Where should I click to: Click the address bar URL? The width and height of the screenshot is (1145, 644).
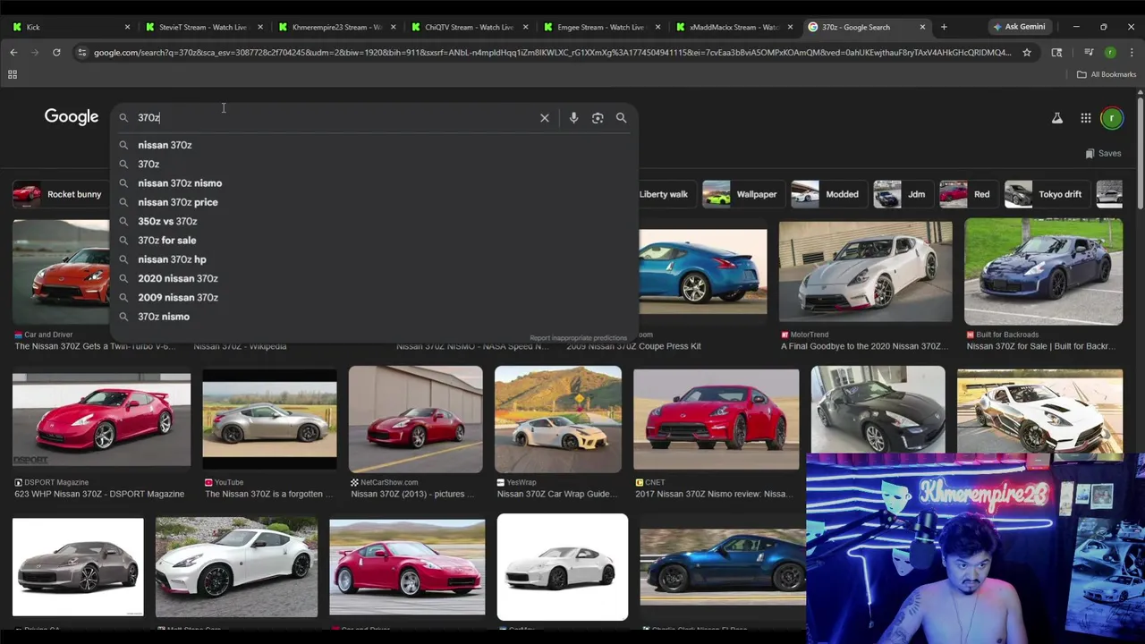coord(552,53)
